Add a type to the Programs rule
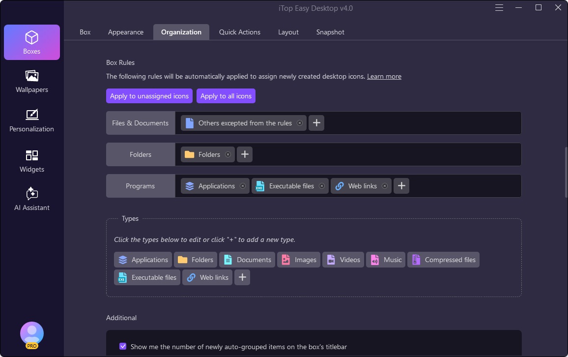 [x=401, y=186]
